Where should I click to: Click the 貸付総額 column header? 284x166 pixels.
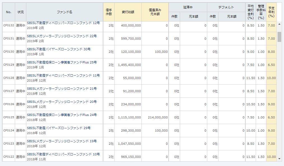tap(128, 12)
